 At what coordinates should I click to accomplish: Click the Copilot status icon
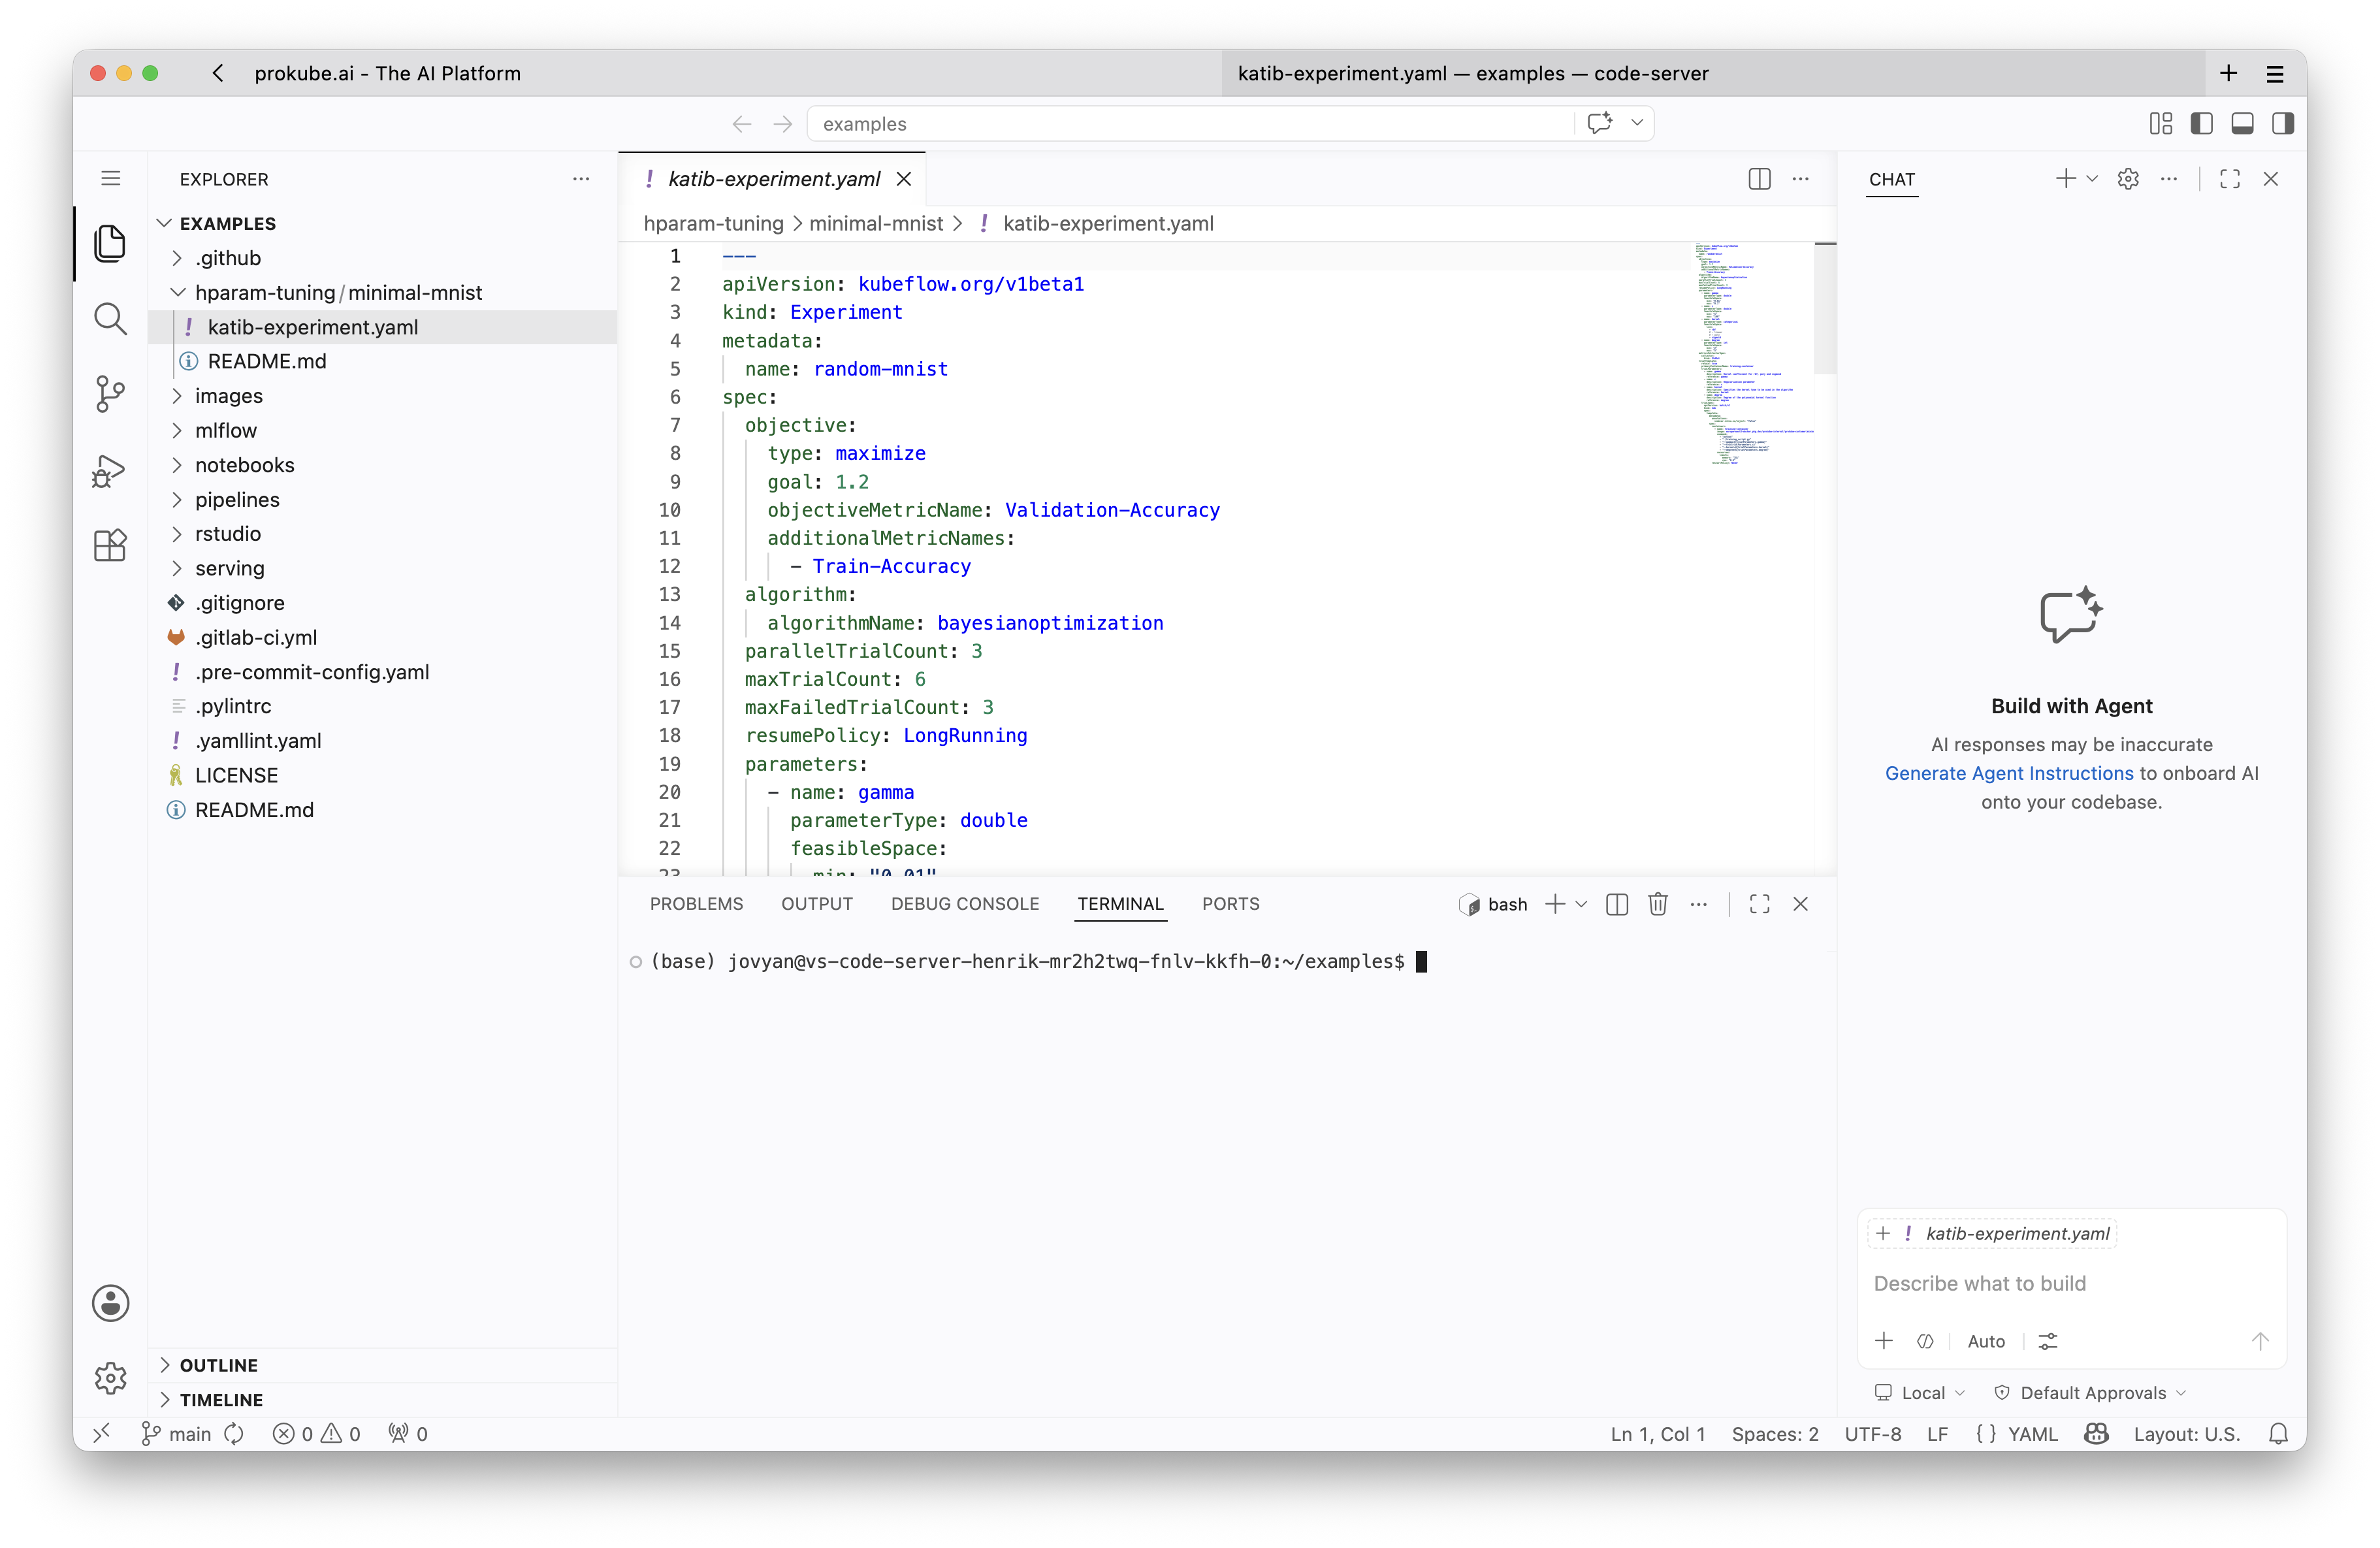tap(2097, 1434)
